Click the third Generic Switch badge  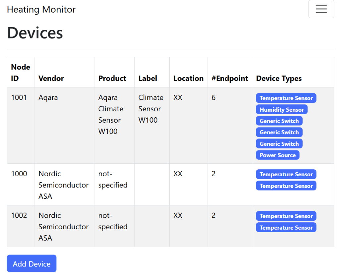pyautogui.click(x=279, y=143)
